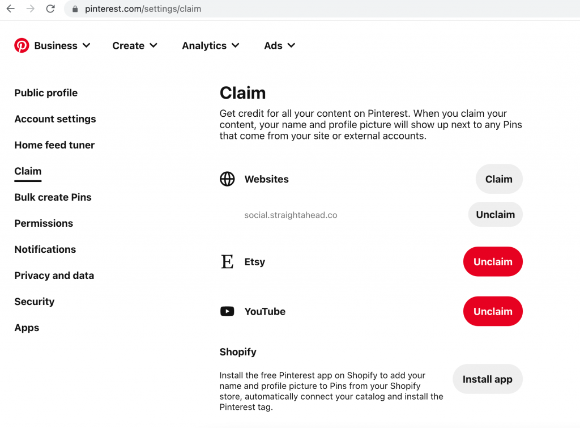Click the YouTube label text
Screen dimensions: 580x428
coord(265,312)
